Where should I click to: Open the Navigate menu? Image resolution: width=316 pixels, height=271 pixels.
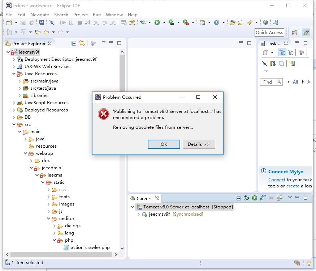40,15
